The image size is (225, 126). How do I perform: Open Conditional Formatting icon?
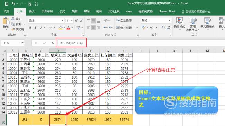pyautogui.click(x=179, y=20)
